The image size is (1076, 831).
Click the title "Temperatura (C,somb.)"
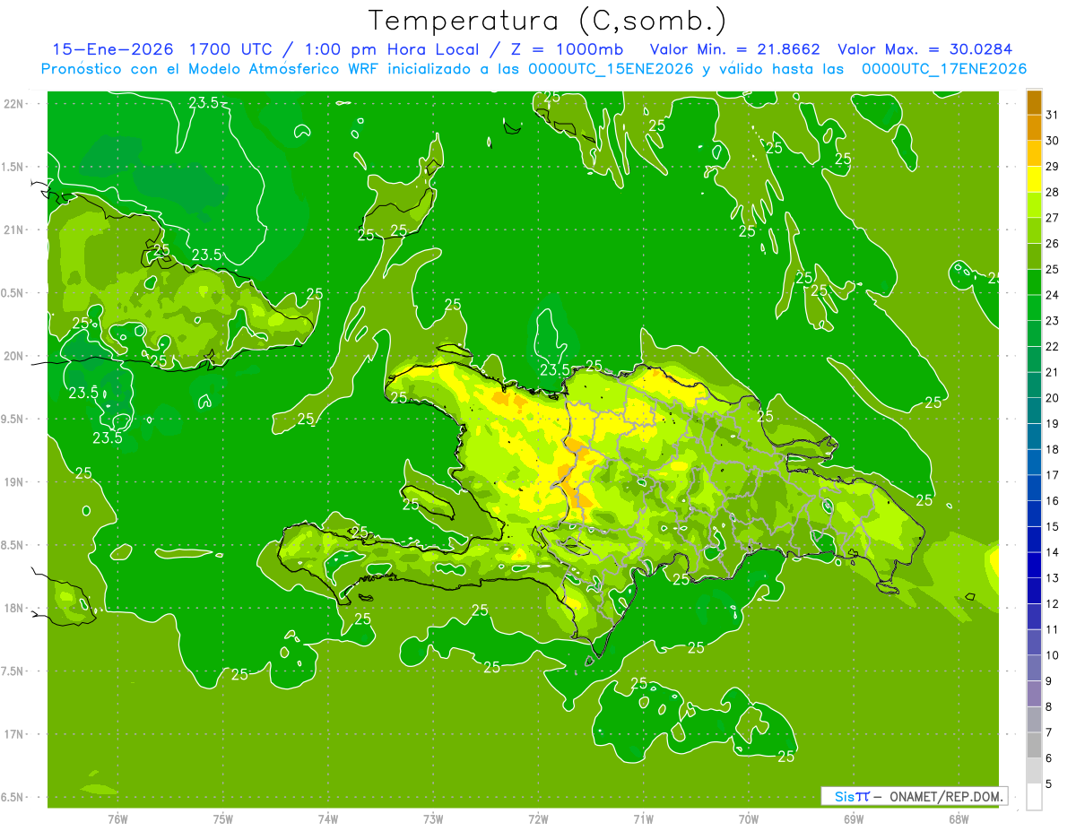547,20
